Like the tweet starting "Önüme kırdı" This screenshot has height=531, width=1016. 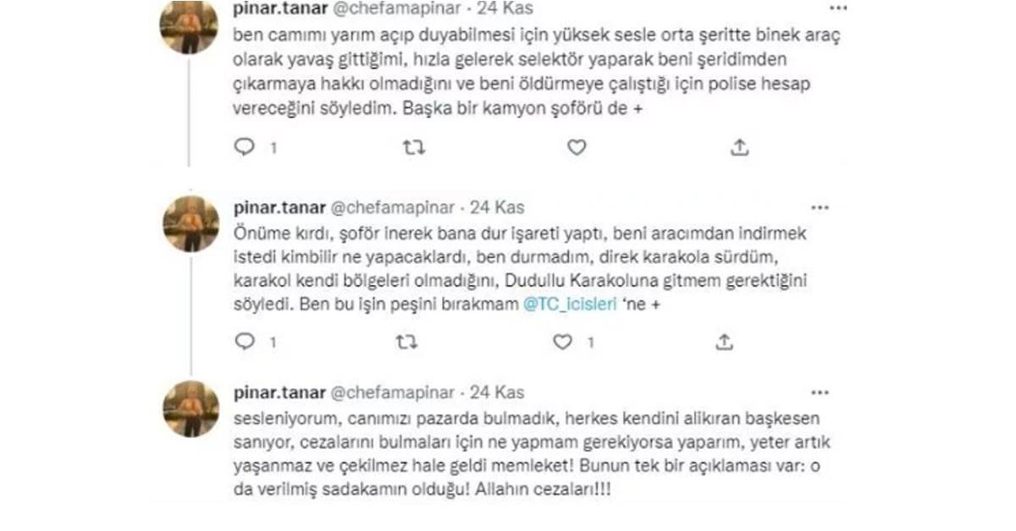pos(563,342)
